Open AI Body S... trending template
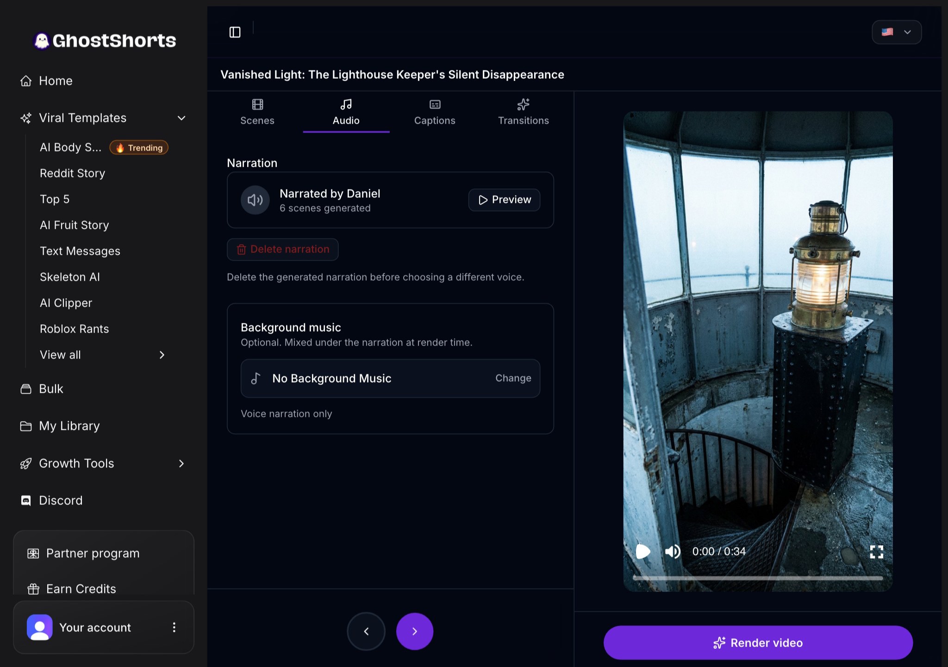The image size is (948, 667). click(104, 147)
